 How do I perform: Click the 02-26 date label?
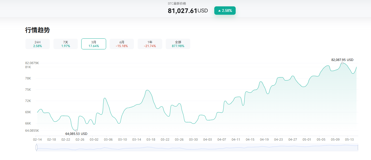coord(80,139)
